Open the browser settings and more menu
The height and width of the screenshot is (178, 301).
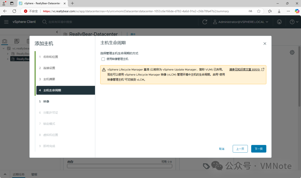coord(288,11)
